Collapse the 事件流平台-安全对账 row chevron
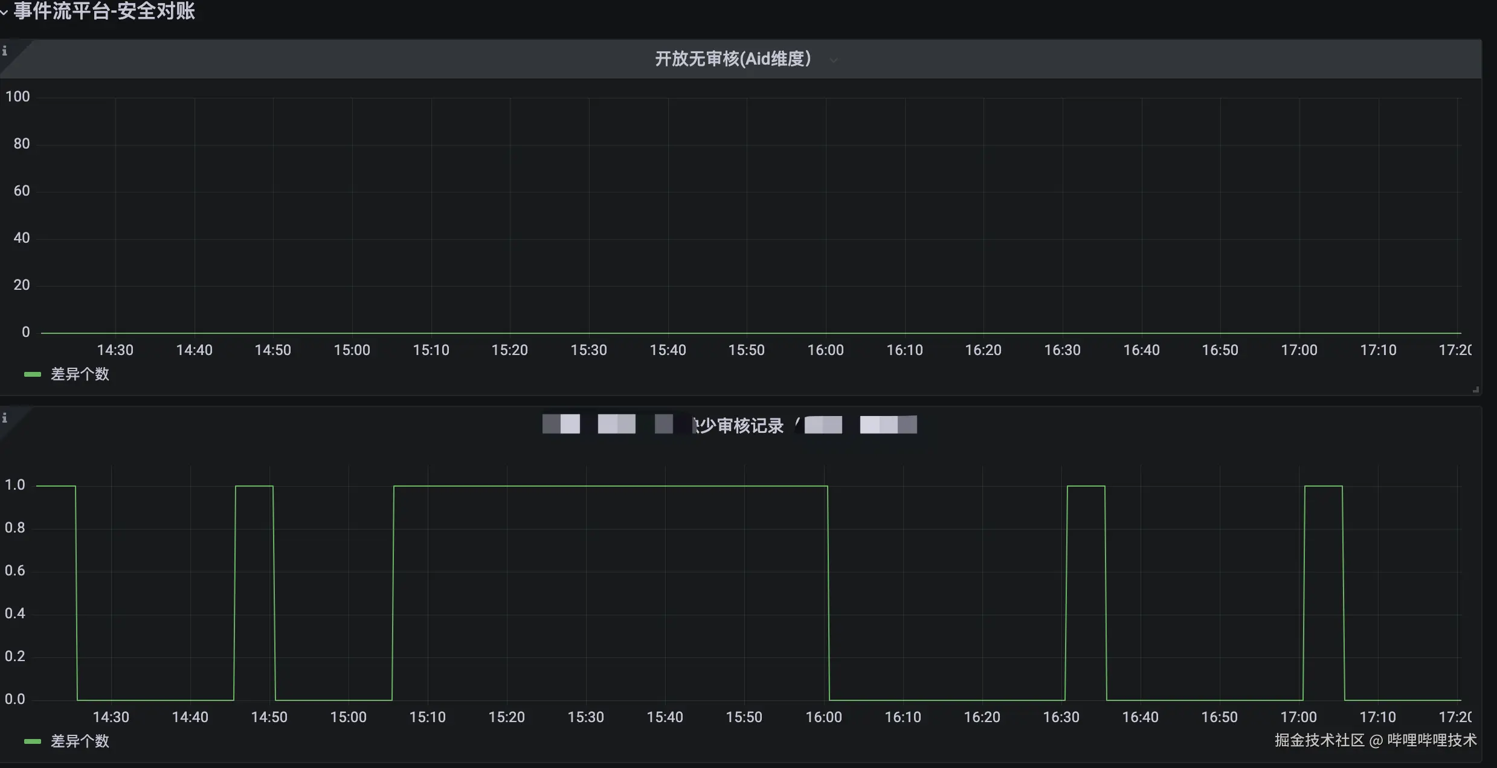Image resolution: width=1497 pixels, height=768 pixels. point(4,12)
